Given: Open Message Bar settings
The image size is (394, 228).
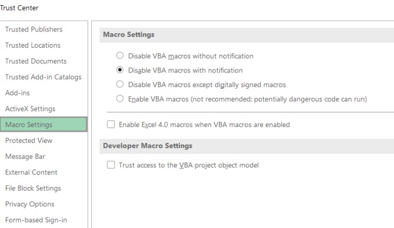Looking at the screenshot, I should (x=25, y=156).
